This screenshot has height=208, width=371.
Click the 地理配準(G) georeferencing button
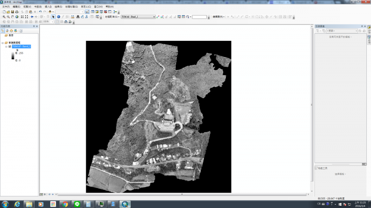[112, 17]
